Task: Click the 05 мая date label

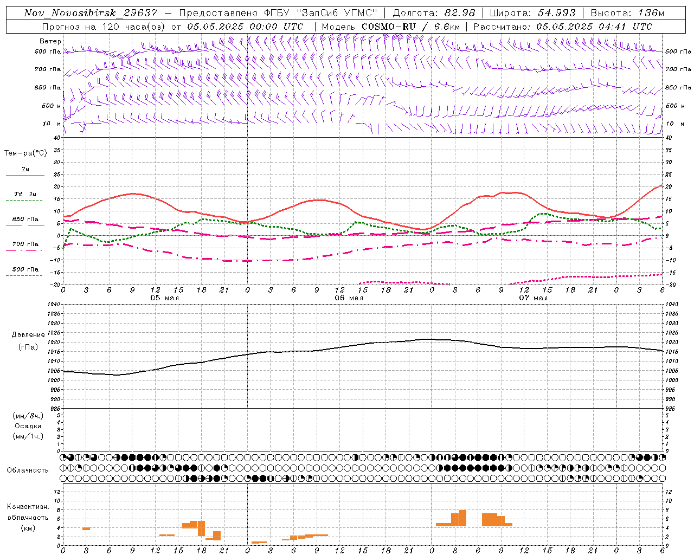Action: coord(165,298)
